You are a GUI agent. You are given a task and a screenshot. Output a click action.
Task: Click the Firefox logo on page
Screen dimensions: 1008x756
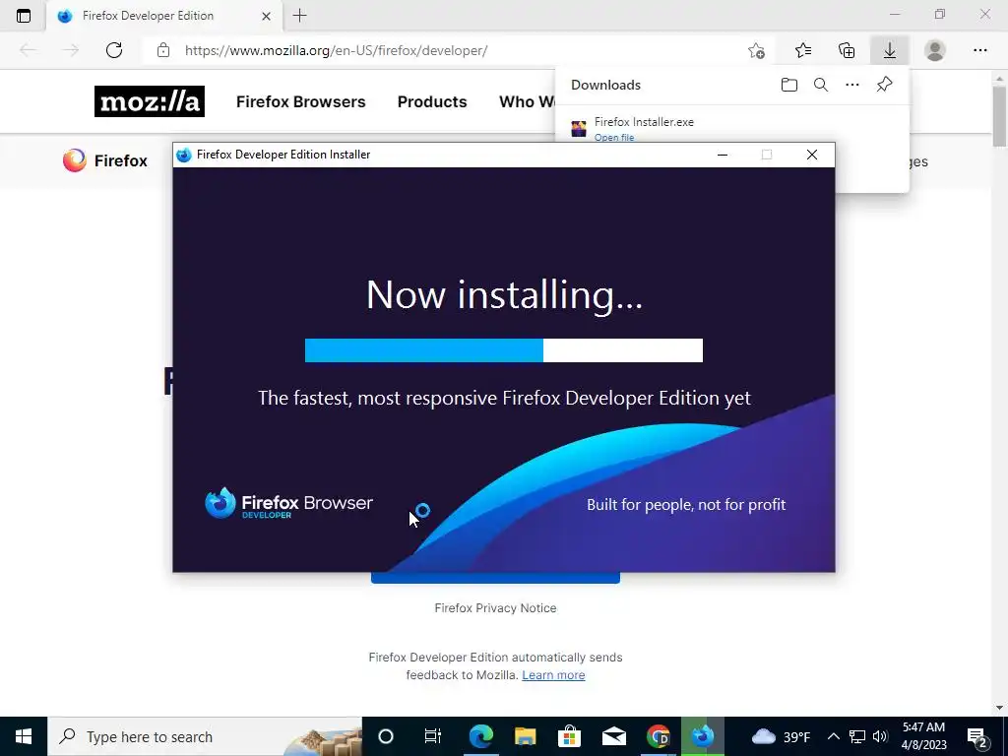point(105,160)
